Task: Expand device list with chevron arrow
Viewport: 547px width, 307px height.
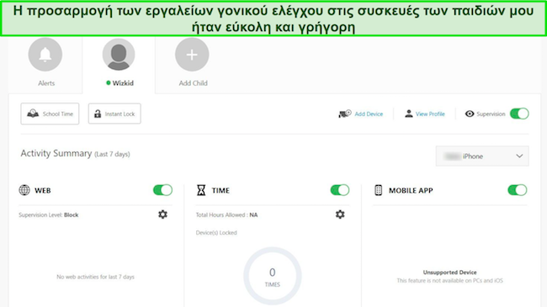Action: point(519,156)
